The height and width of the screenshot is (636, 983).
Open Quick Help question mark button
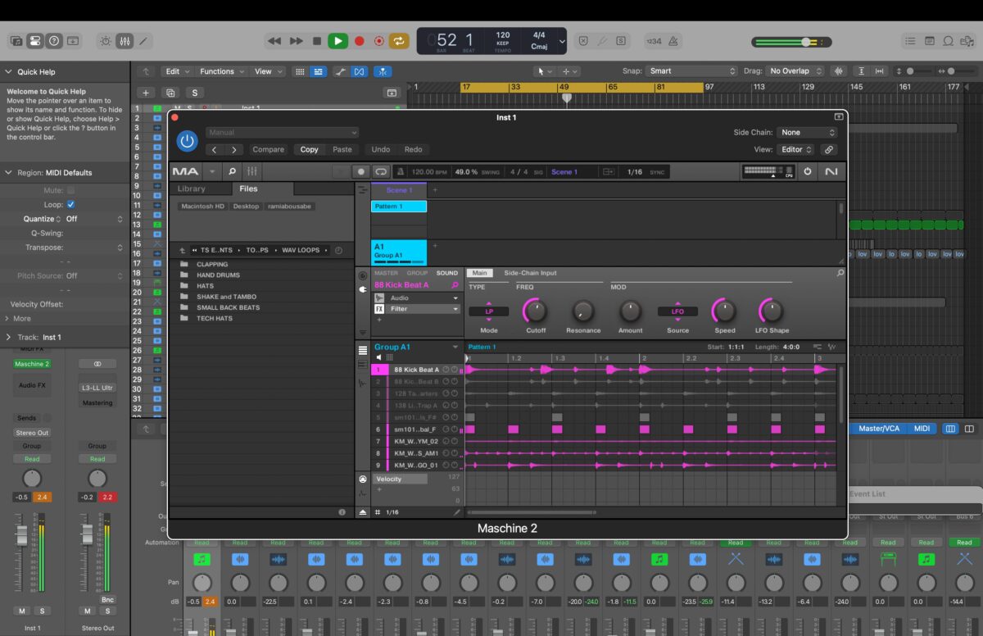(53, 41)
